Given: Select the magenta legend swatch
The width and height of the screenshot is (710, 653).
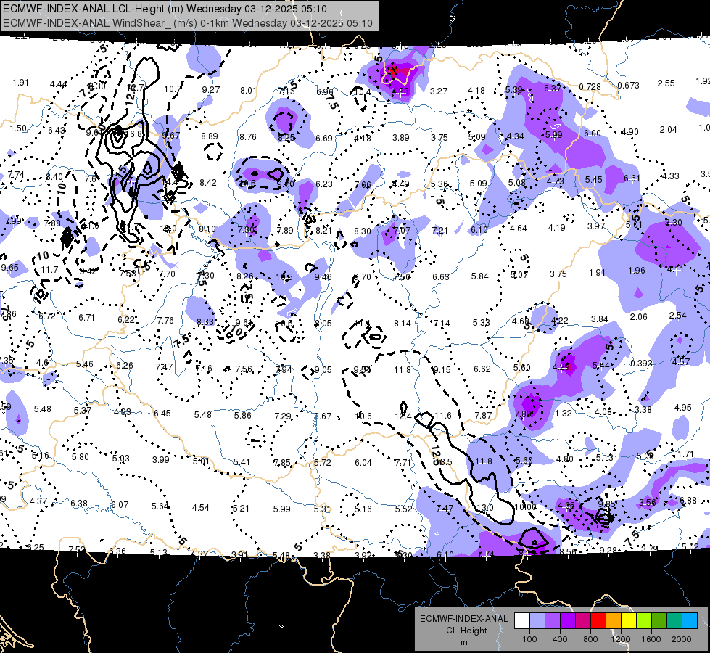Looking at the screenshot, I should pyautogui.click(x=583, y=621).
